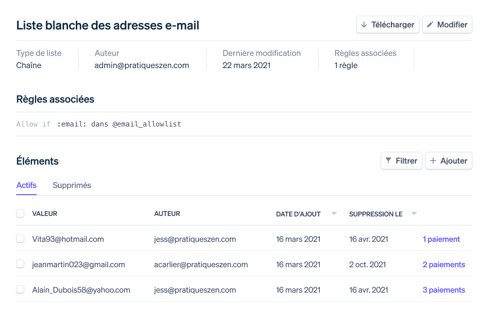Open the Filtrer filter button
The image size is (488, 317).
point(401,161)
